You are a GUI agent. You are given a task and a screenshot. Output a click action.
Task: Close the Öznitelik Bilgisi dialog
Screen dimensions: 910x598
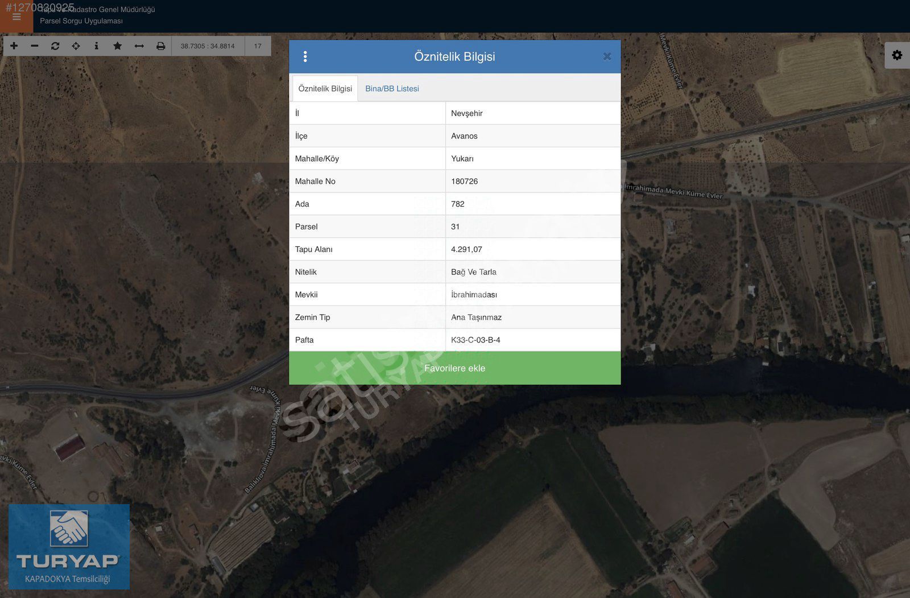[607, 56]
